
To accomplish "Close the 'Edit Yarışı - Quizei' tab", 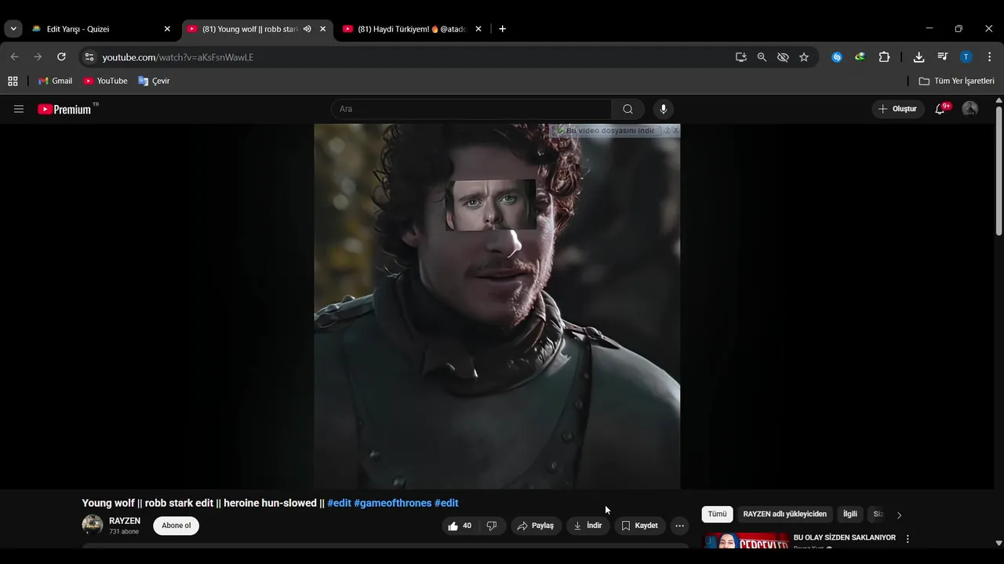I will [x=167, y=29].
